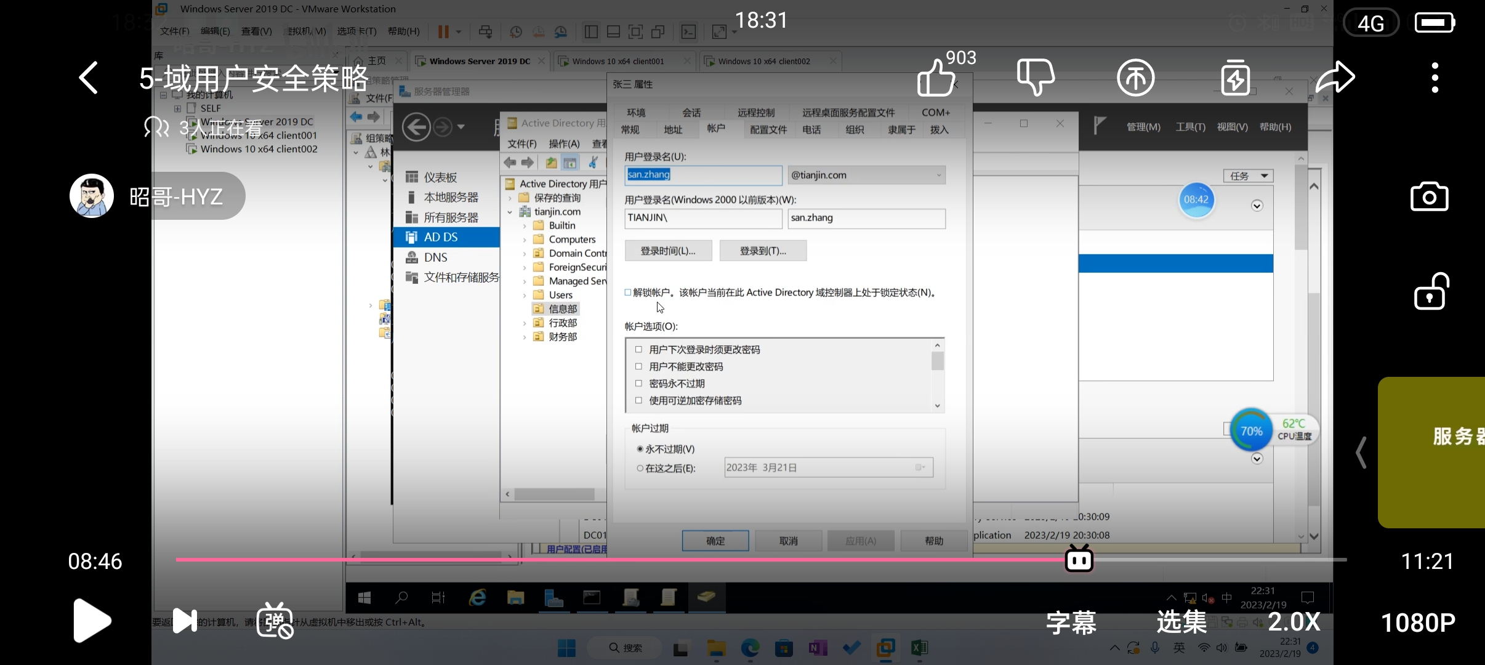The height and width of the screenshot is (665, 1485).
Task: Select 在这之后 expiry radio button
Action: 640,468
